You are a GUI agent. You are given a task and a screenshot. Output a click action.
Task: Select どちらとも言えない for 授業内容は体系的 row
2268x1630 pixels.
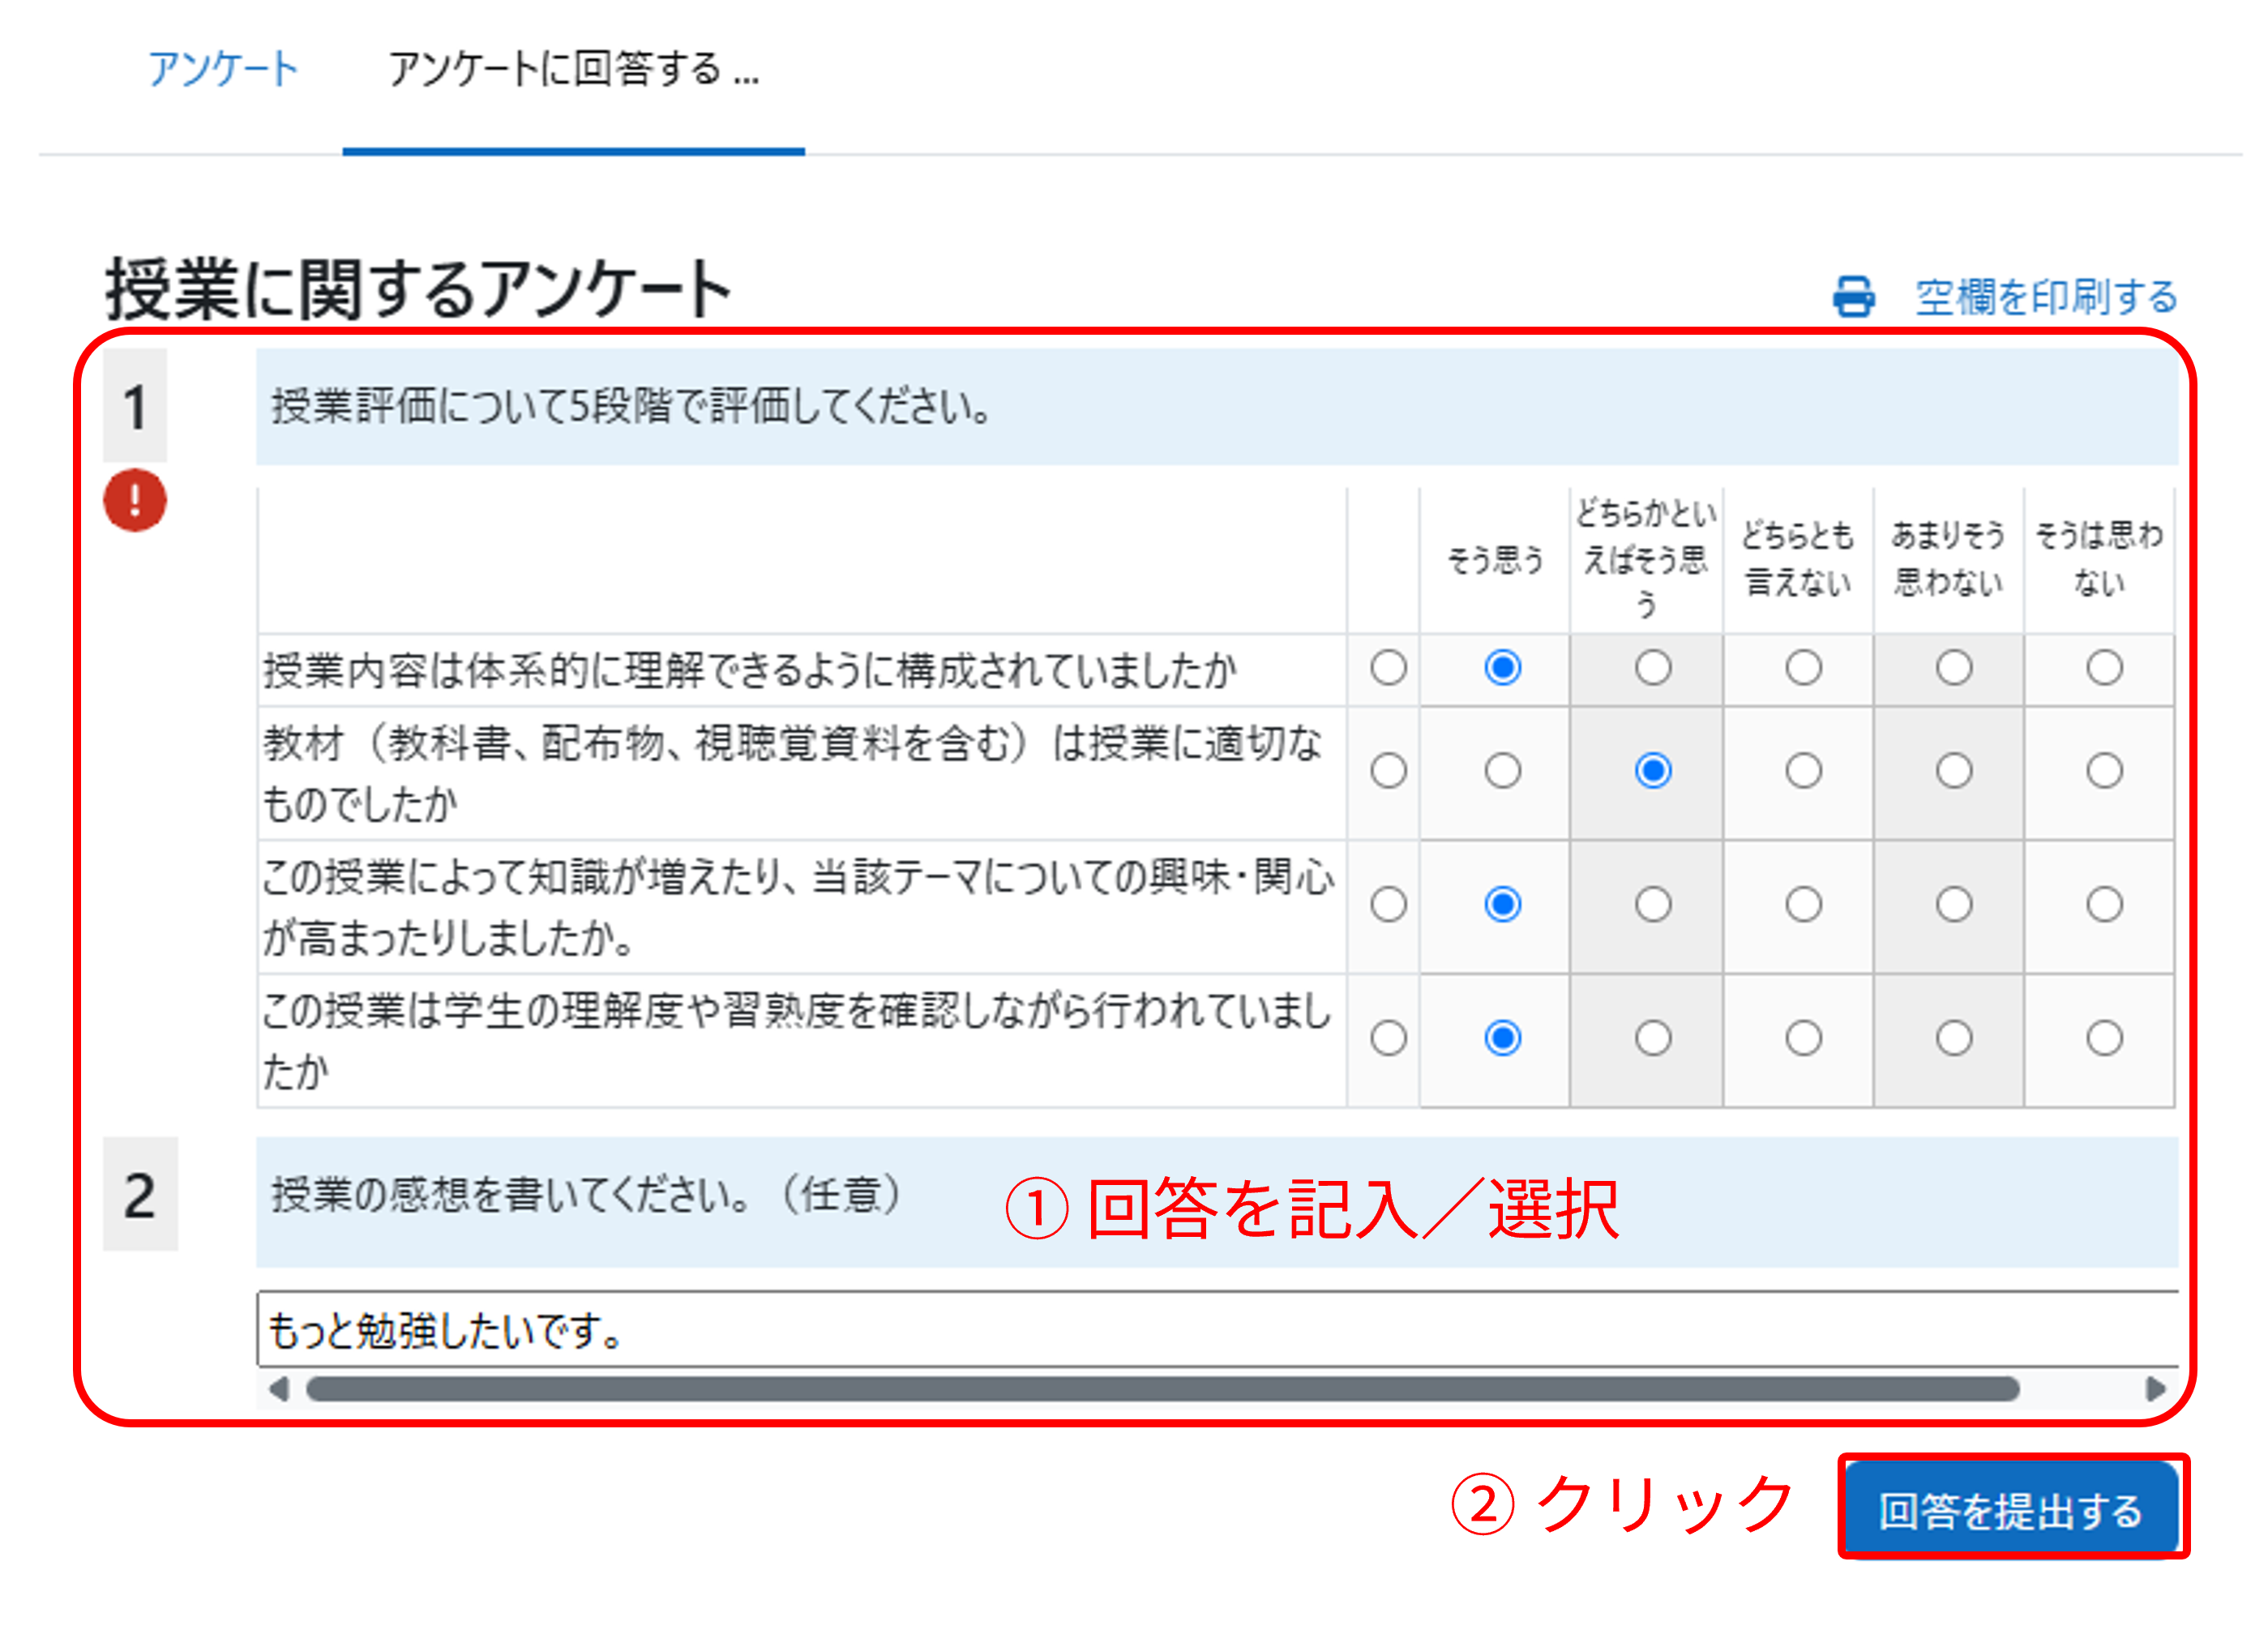pos(1803,667)
